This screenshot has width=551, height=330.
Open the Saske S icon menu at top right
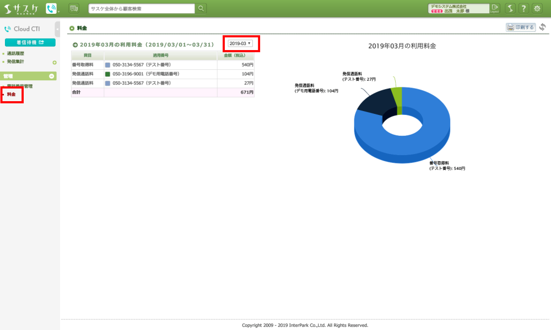[x=511, y=8]
